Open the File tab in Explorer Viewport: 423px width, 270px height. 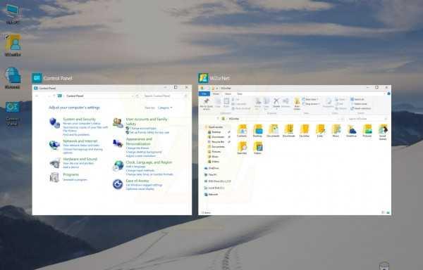[204, 94]
